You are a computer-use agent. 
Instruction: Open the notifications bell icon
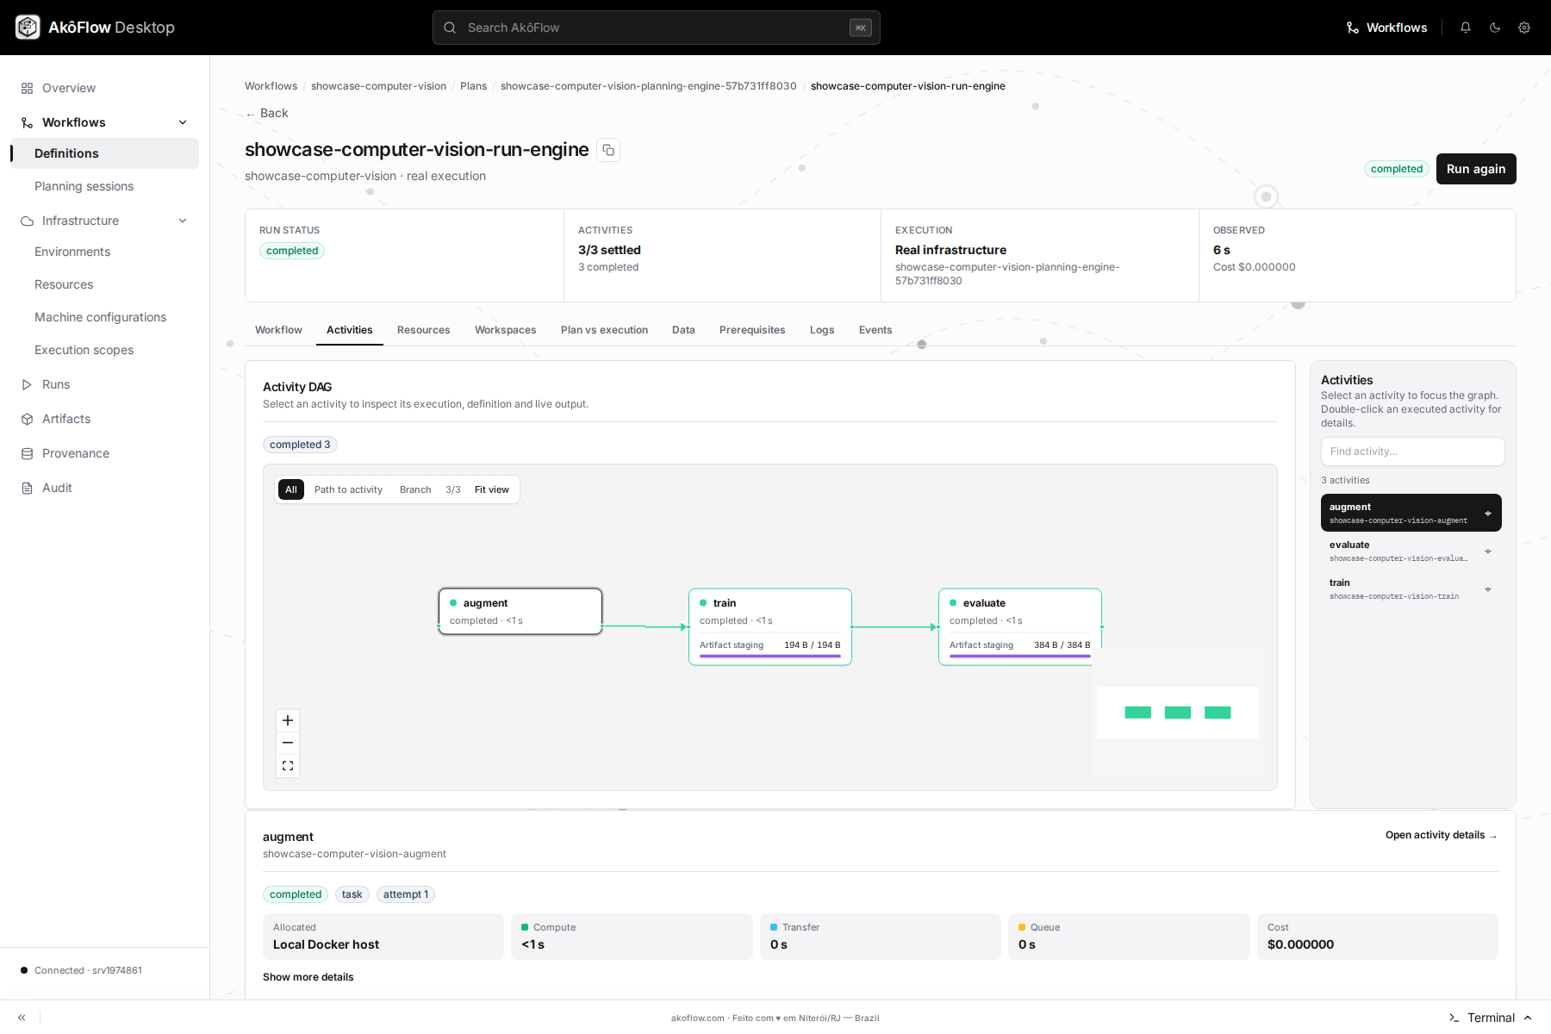(1466, 28)
